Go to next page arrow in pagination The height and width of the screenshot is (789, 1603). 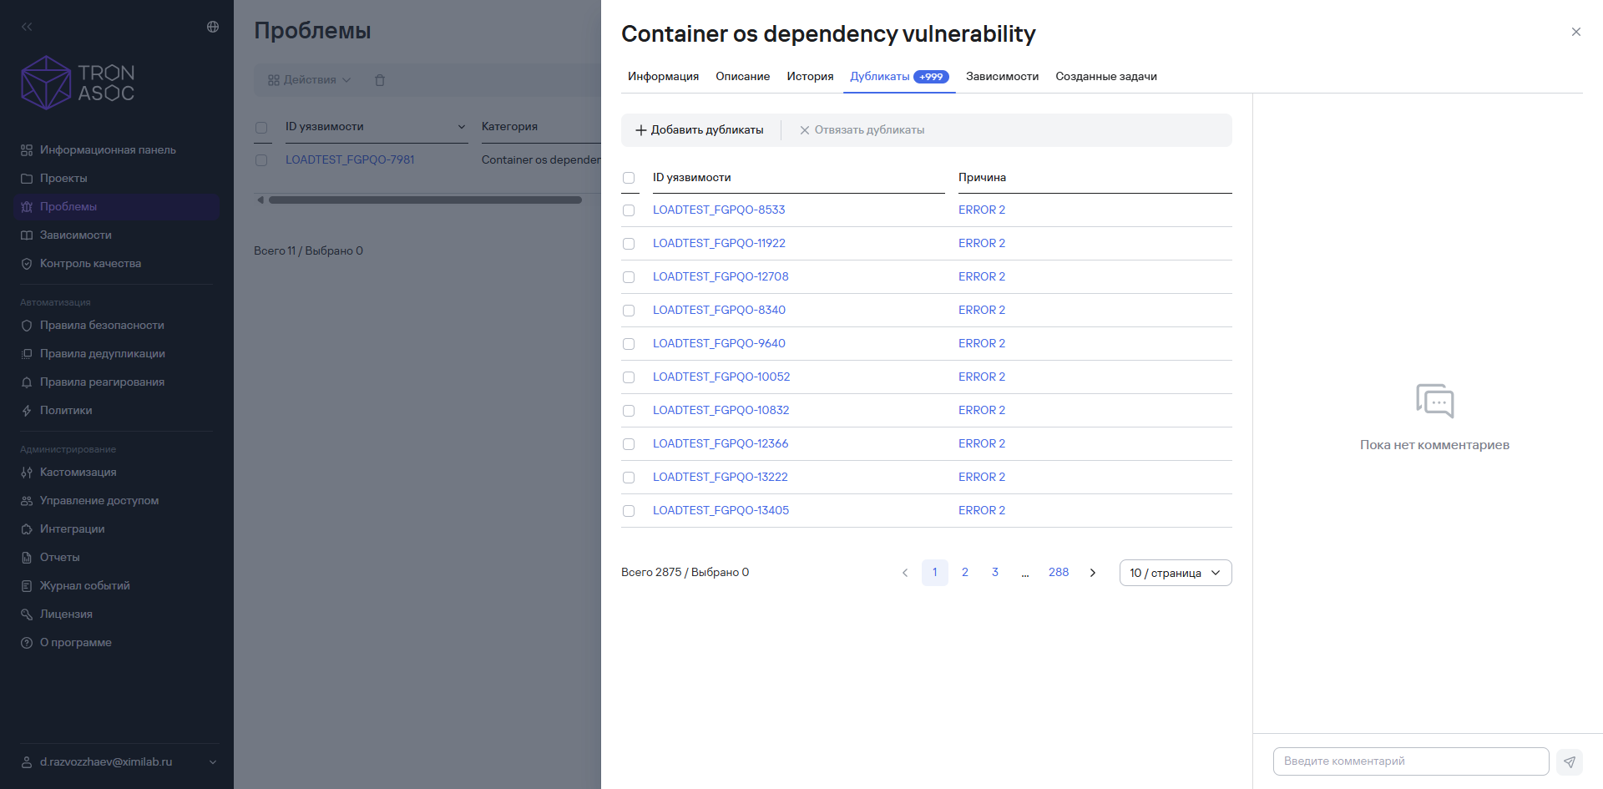1093,573
